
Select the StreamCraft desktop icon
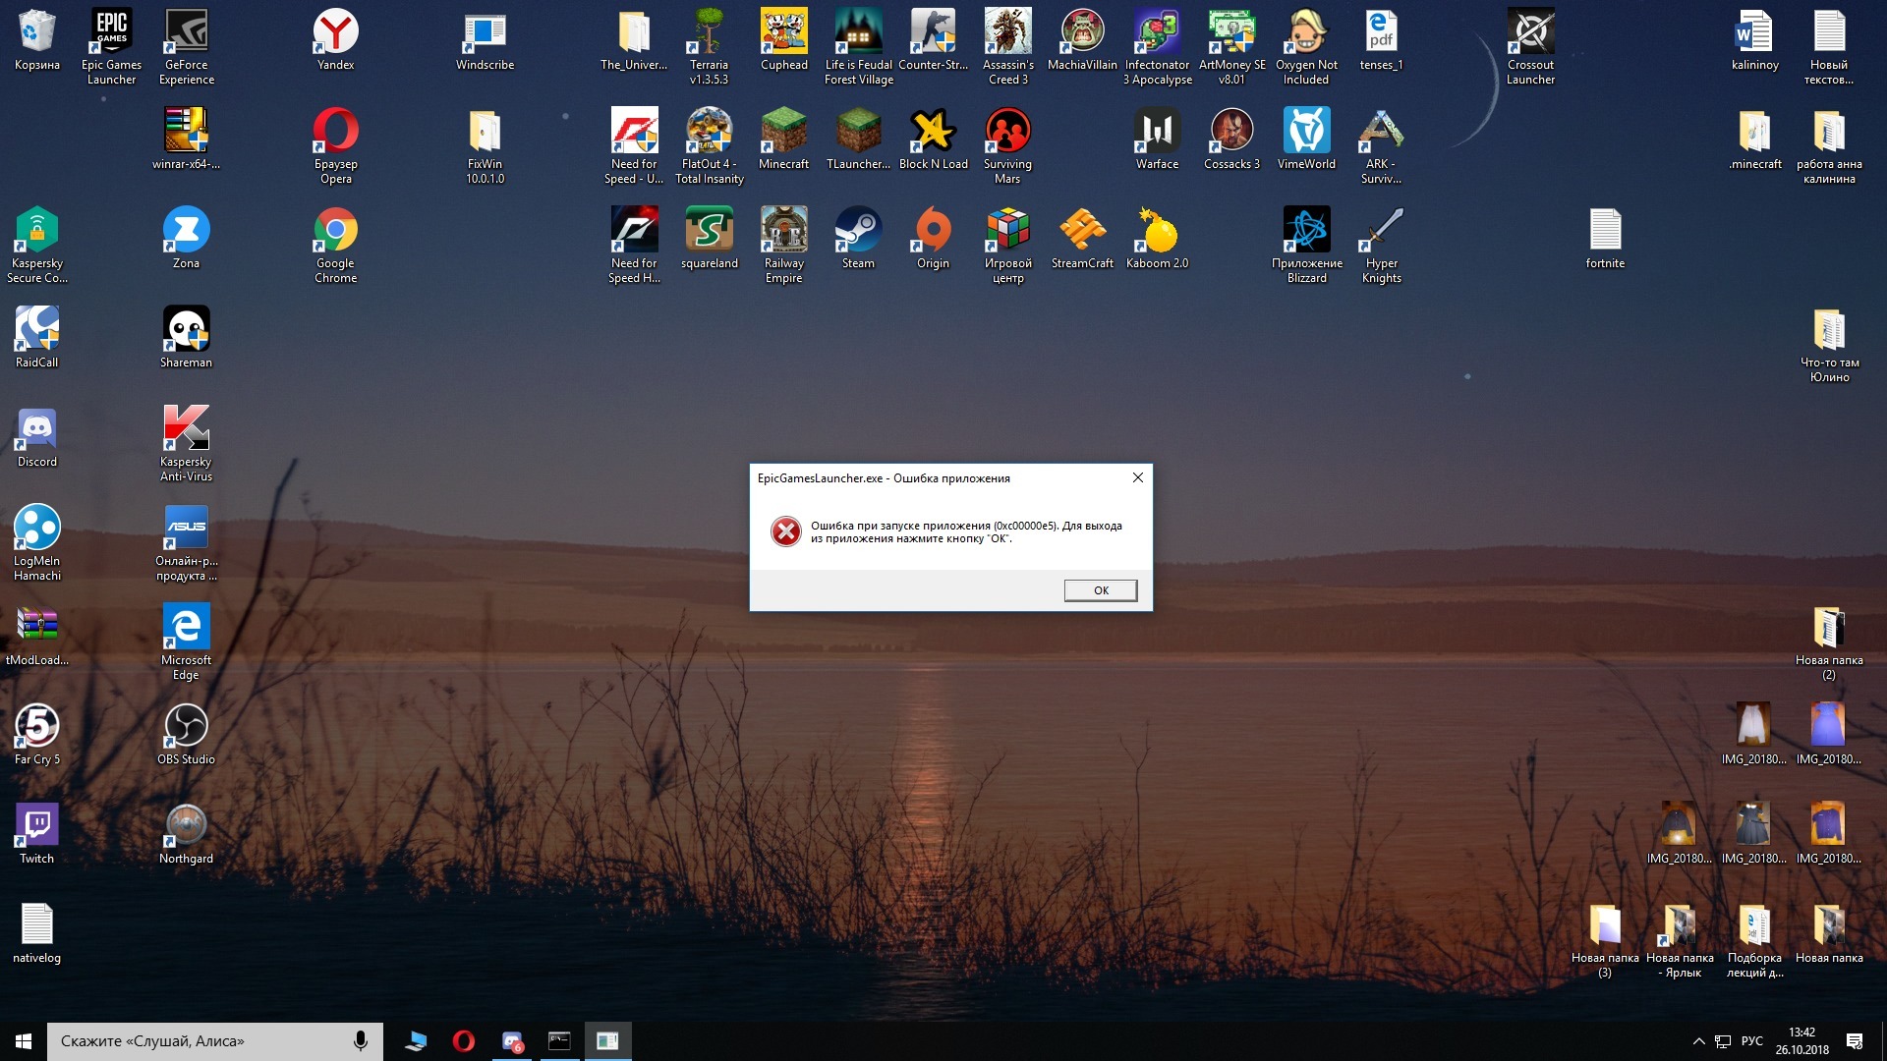(1083, 238)
